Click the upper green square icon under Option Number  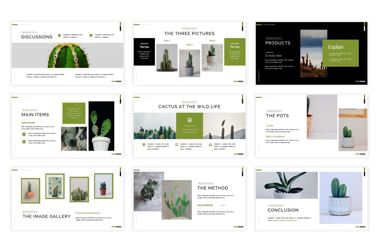pos(24,134)
